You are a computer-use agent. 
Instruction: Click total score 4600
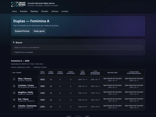[x=42, y=79]
